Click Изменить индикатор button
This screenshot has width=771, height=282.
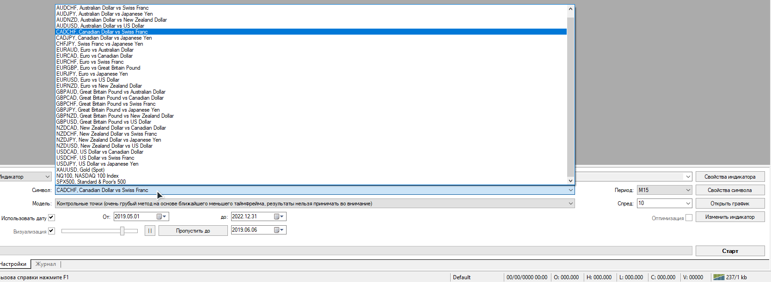[730, 217]
